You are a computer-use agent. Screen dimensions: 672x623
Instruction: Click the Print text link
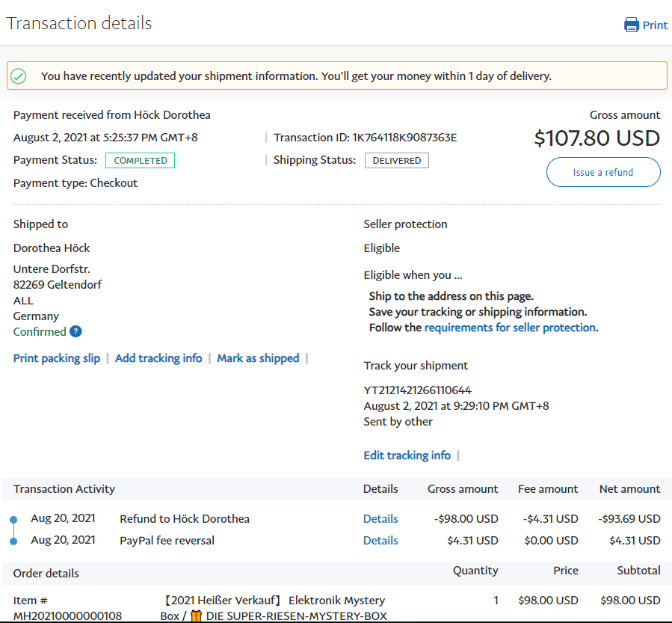pos(655,25)
